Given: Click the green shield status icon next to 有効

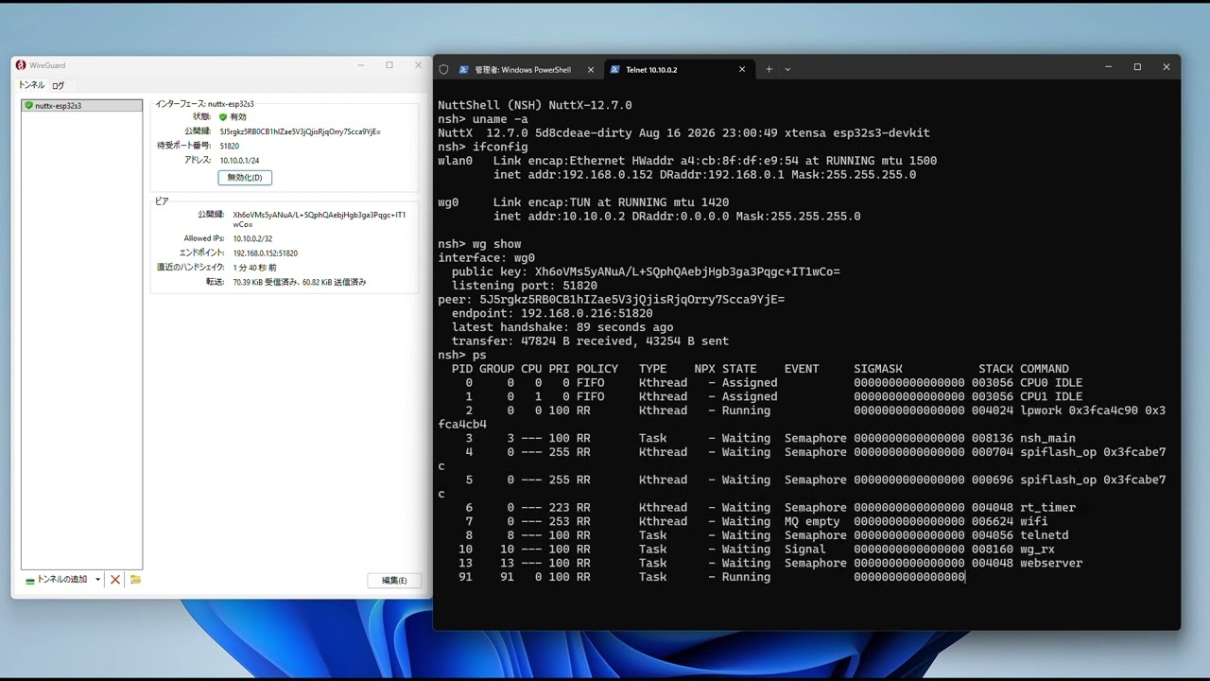Looking at the screenshot, I should 223,116.
